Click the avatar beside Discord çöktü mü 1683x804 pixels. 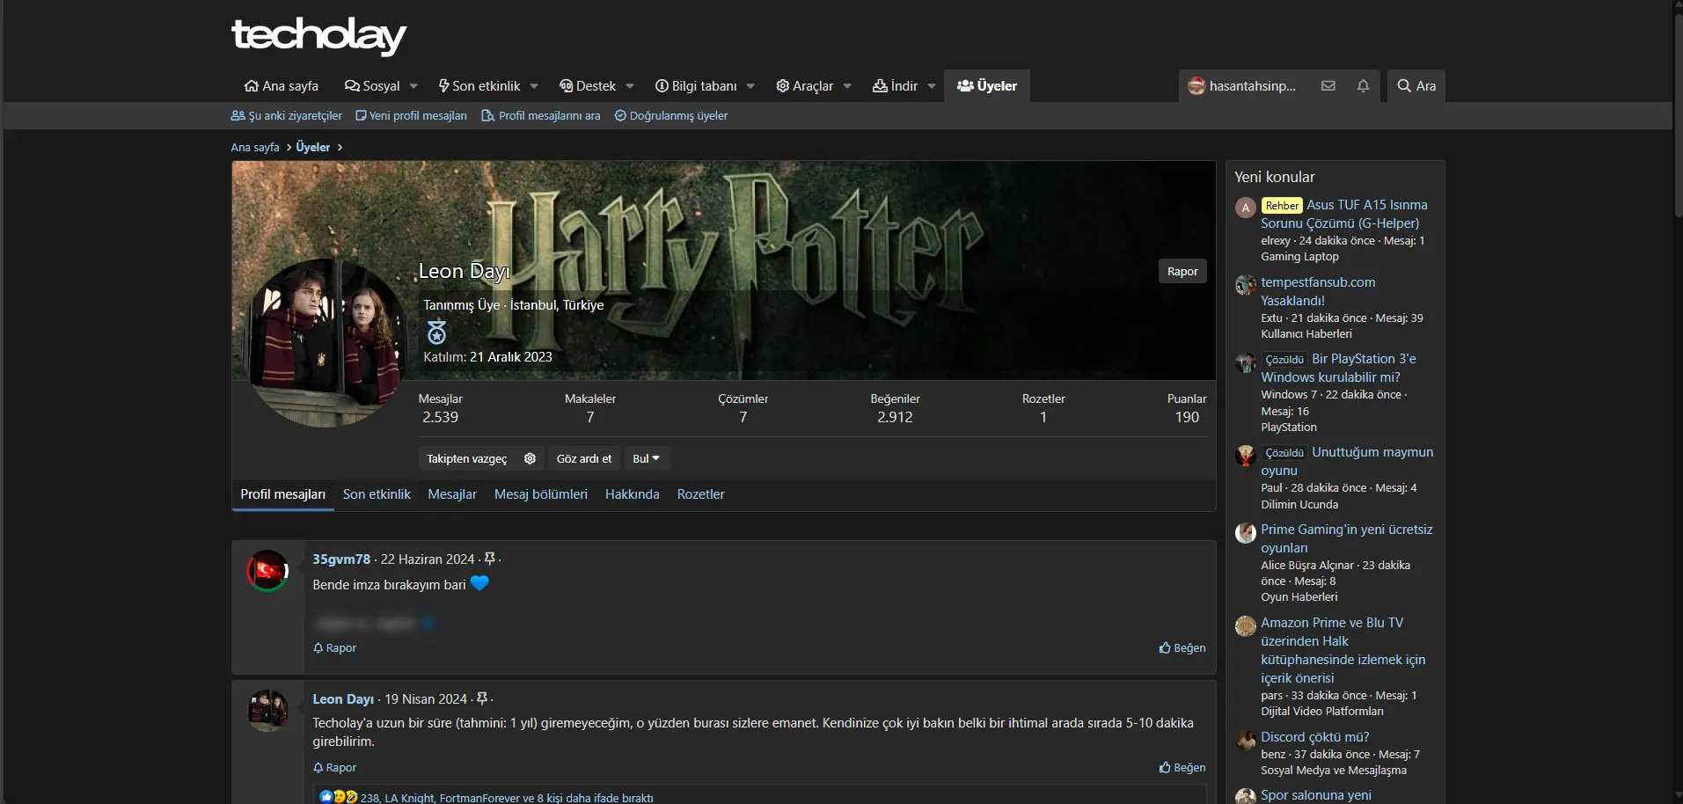1245,740
